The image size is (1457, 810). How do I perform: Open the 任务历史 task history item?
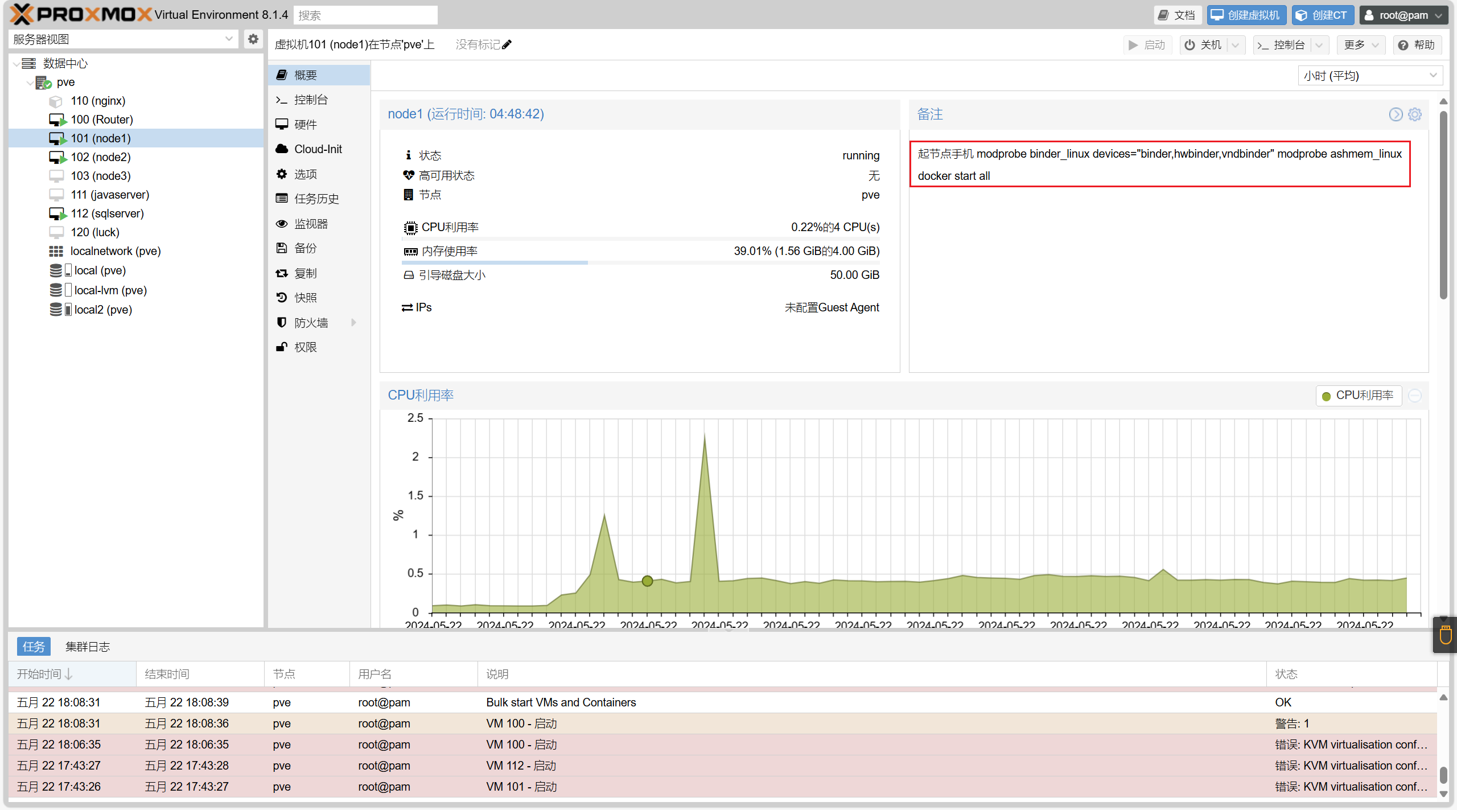[x=319, y=199]
